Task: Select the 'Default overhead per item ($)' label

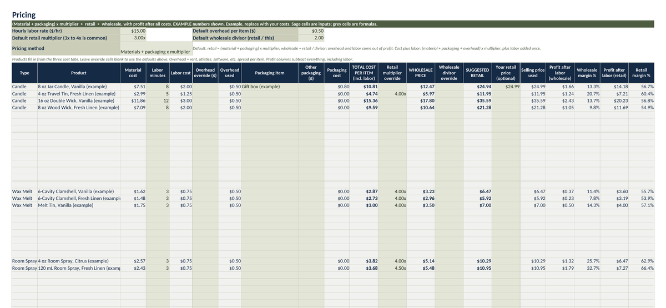Action: click(245, 32)
